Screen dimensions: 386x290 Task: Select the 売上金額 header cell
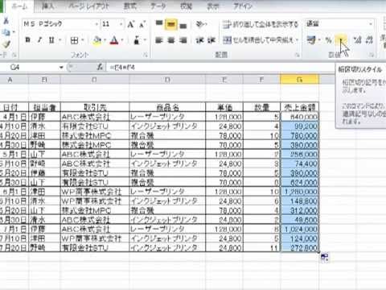[x=300, y=107]
